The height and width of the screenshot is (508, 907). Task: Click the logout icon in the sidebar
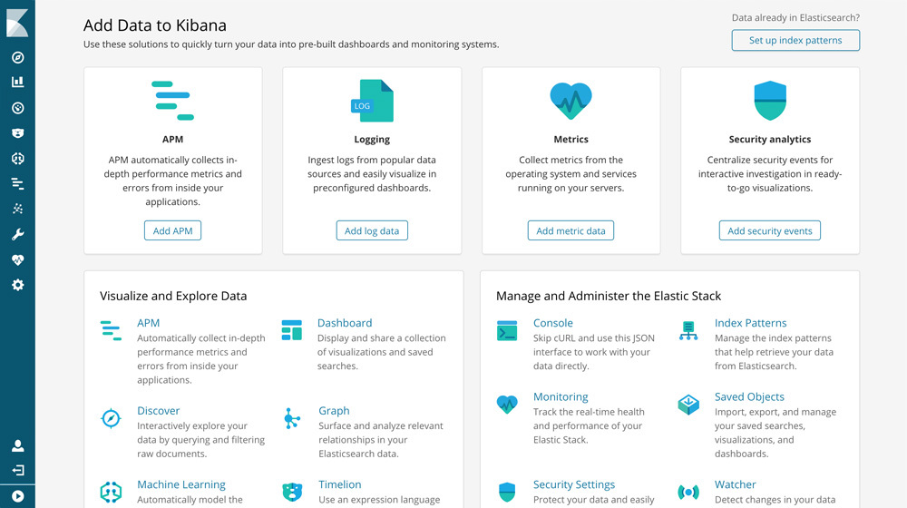(17, 471)
